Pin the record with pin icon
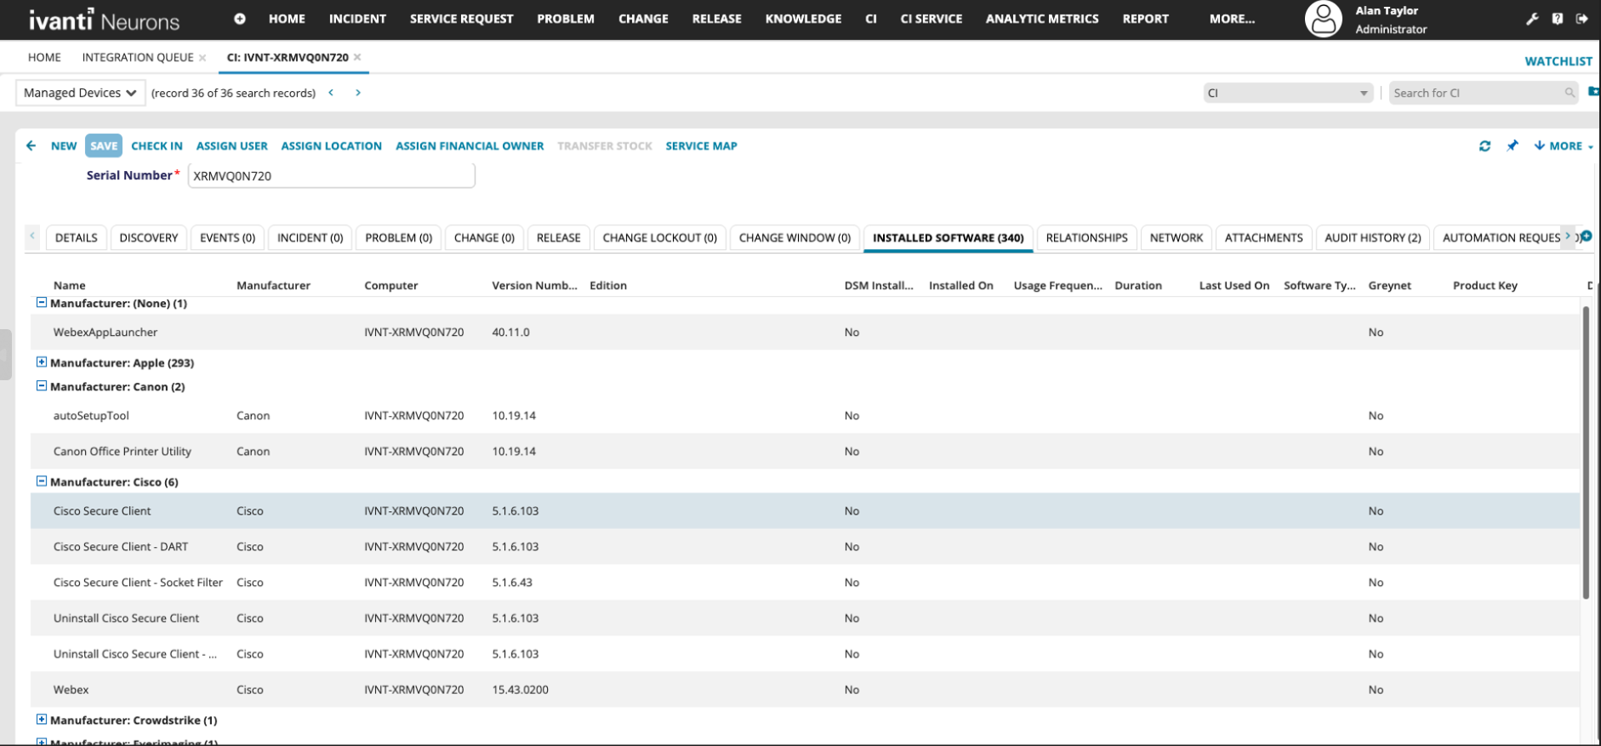The image size is (1601, 746). tap(1512, 146)
